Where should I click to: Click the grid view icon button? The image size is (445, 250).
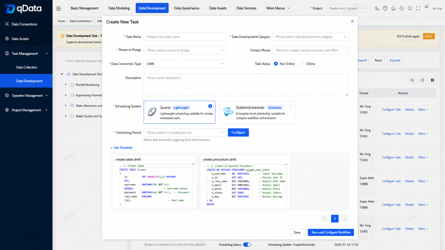pyautogui.click(x=432, y=80)
